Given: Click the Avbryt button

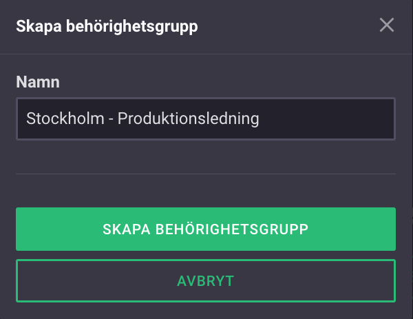Looking at the screenshot, I should click(x=205, y=280).
